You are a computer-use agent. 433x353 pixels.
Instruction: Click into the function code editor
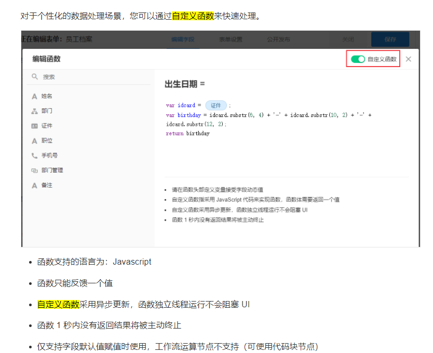click(286, 151)
